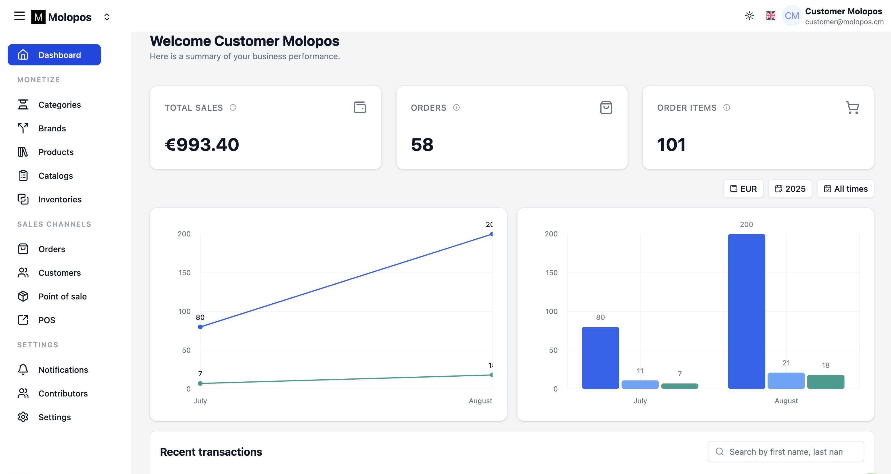Open the 2025 year filter
Image resolution: width=891 pixels, height=474 pixels.
click(x=790, y=189)
